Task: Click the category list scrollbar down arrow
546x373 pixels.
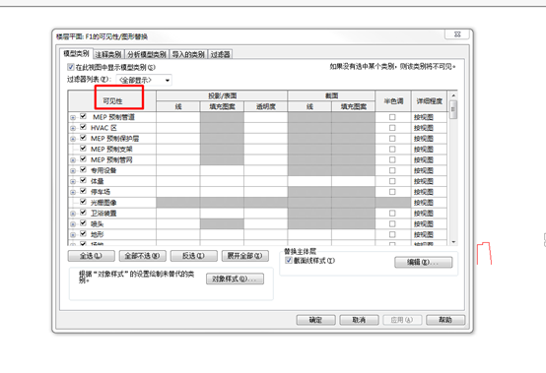Action: [x=453, y=242]
